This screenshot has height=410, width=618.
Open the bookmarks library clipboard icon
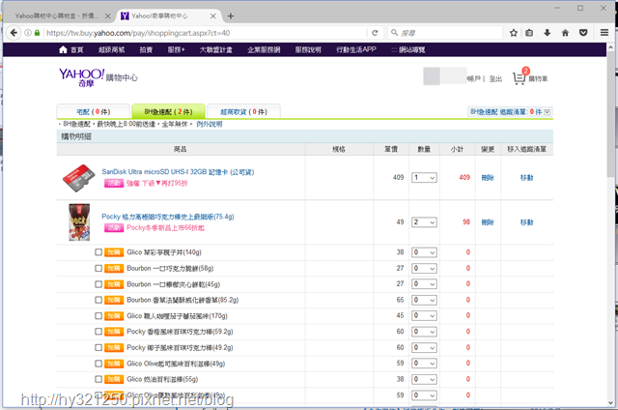(529, 33)
